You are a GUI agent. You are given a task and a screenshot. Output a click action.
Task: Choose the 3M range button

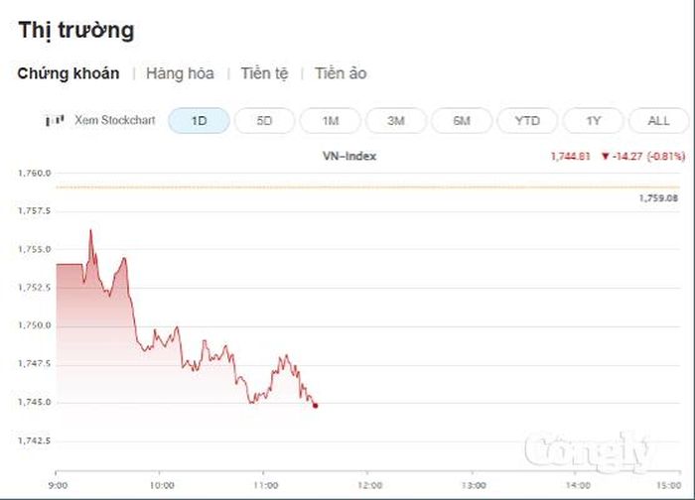396,120
